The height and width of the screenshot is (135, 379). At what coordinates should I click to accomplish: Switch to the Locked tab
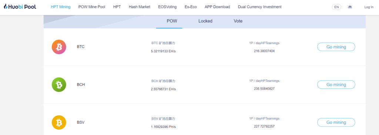click(x=205, y=21)
